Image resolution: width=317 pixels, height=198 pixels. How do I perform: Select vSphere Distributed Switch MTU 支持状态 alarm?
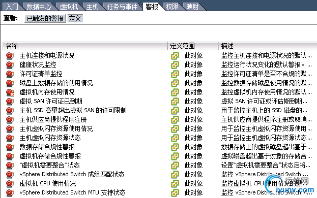[x=73, y=192]
